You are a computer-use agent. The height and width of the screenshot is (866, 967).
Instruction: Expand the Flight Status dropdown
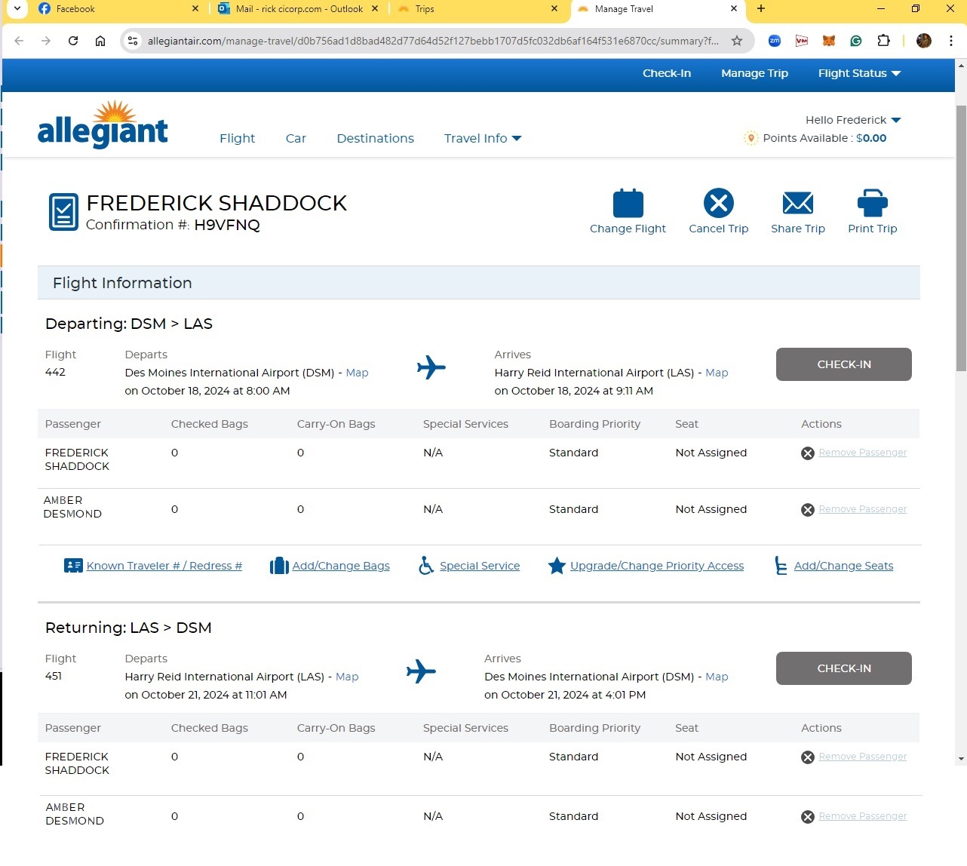tap(859, 73)
